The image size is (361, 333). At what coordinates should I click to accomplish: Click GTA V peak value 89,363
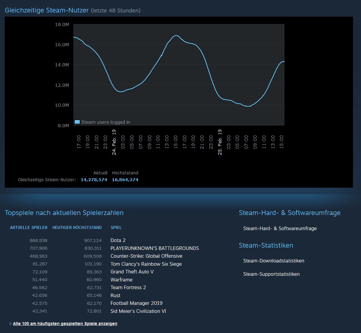(x=94, y=272)
